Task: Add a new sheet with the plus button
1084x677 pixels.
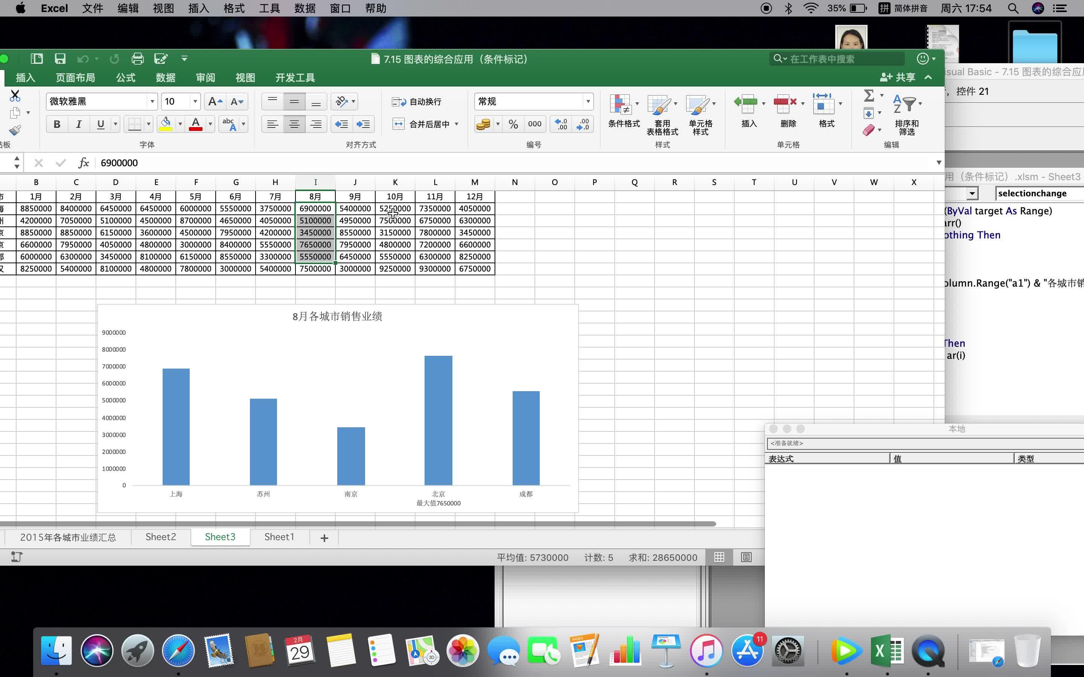Action: pyautogui.click(x=324, y=537)
